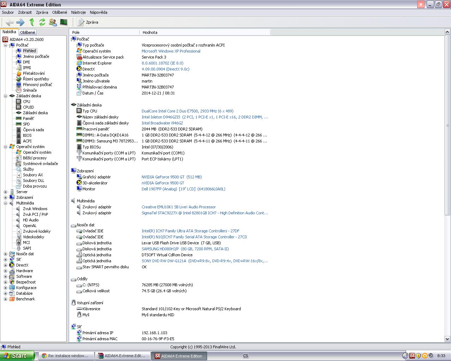Select Snímače in the tree
The width and height of the screenshot is (451, 361).
pos(30,90)
